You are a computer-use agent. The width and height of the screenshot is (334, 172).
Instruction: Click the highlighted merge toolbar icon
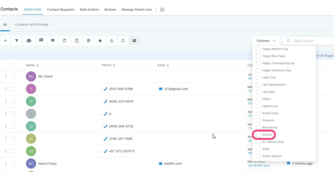(134, 41)
